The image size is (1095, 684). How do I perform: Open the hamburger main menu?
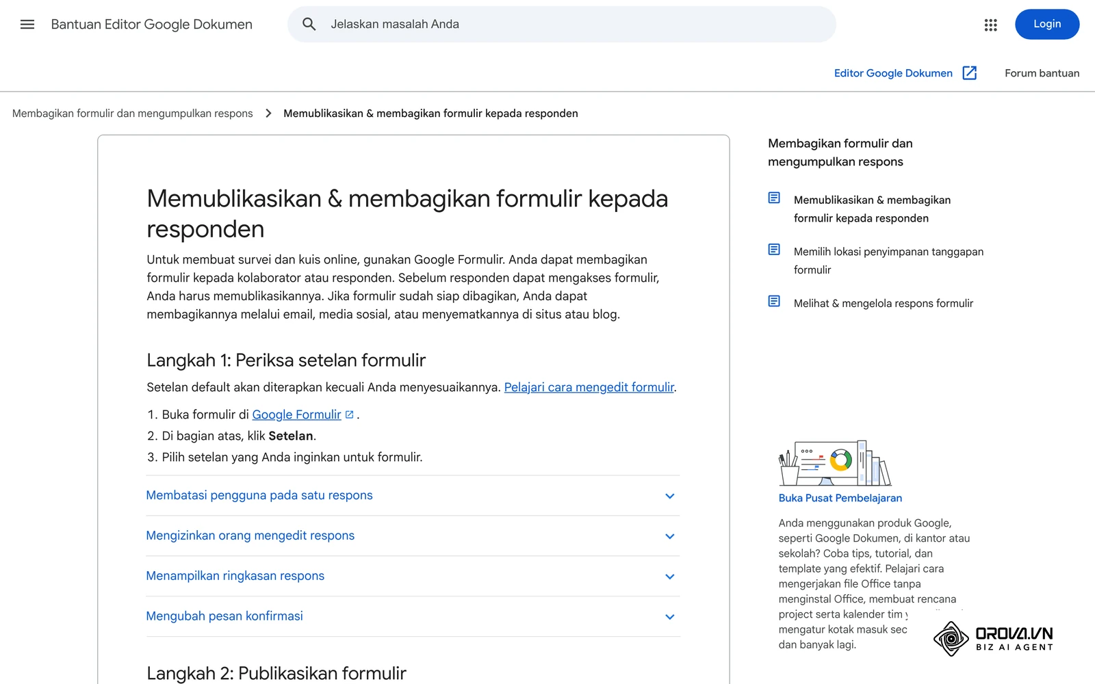[x=27, y=25]
